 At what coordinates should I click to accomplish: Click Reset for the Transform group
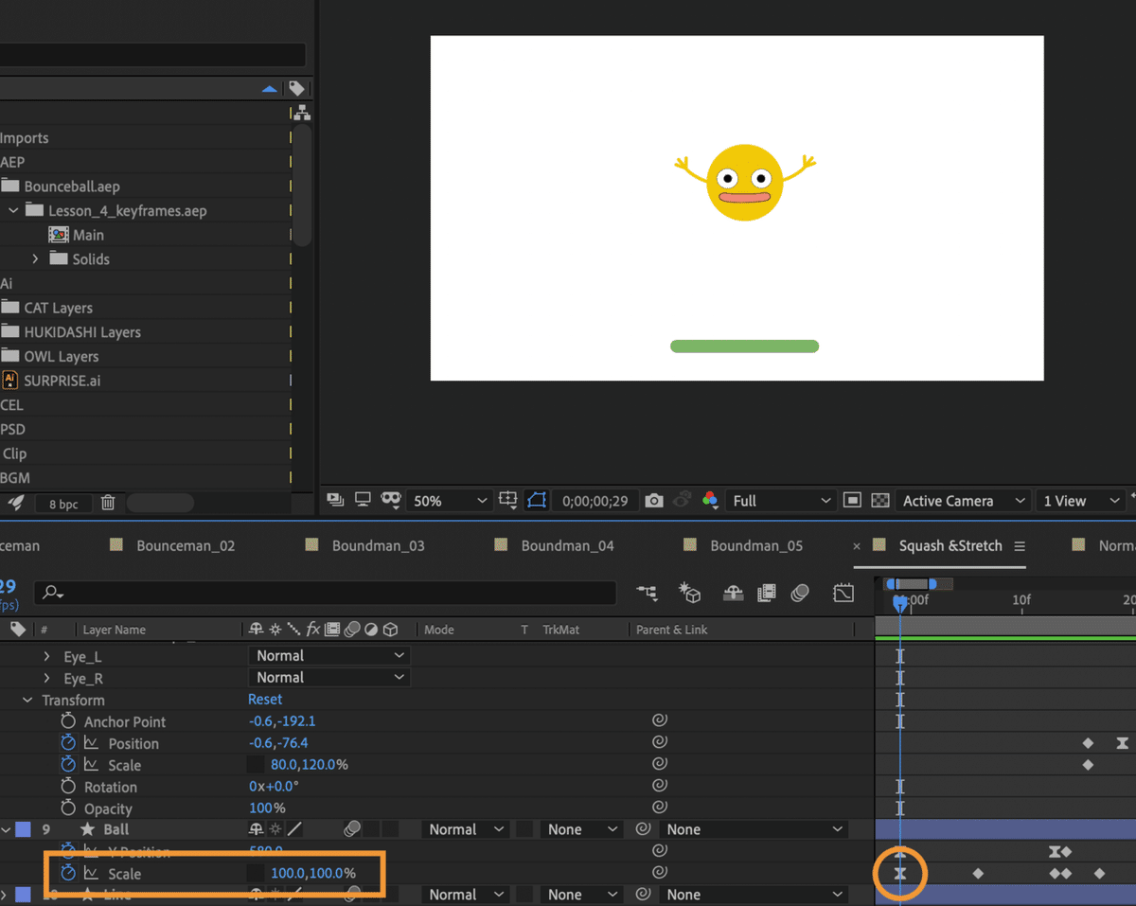pyautogui.click(x=265, y=700)
